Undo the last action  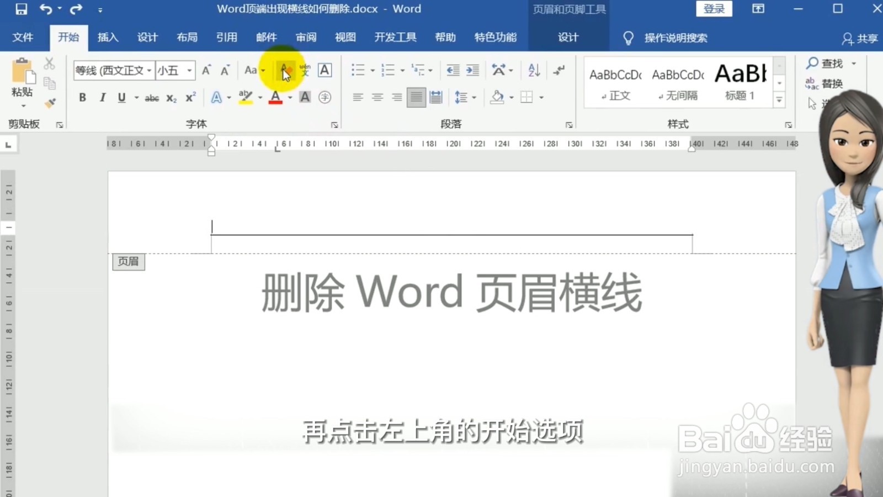tap(45, 9)
